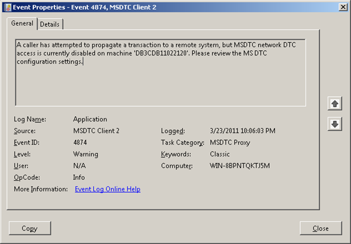351x244 pixels.
Task: Click the Close button at bottom right
Action: (320, 228)
